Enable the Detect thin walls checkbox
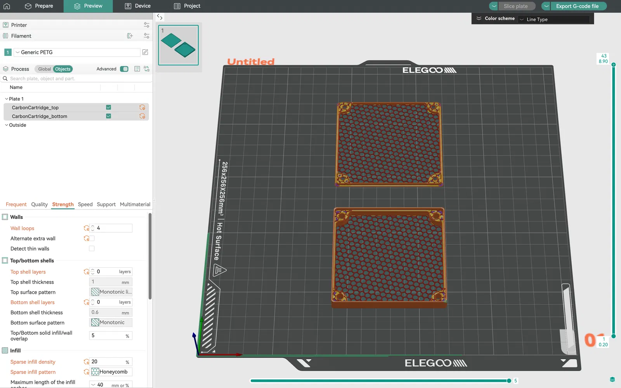 click(x=92, y=249)
